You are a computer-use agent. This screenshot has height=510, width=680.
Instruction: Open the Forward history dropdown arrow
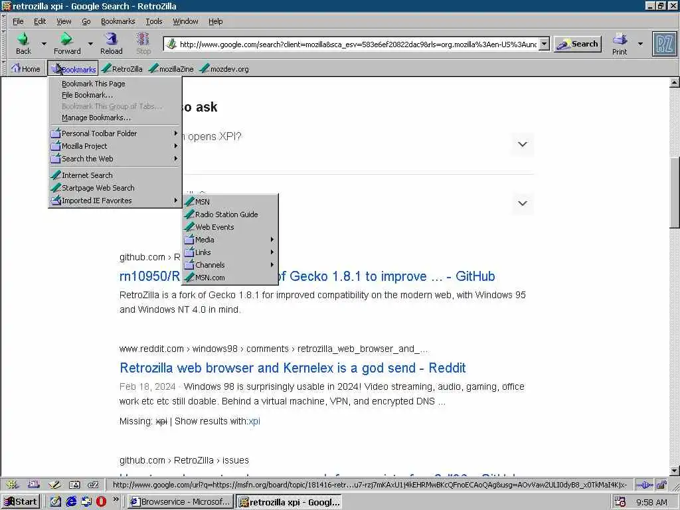click(90, 44)
